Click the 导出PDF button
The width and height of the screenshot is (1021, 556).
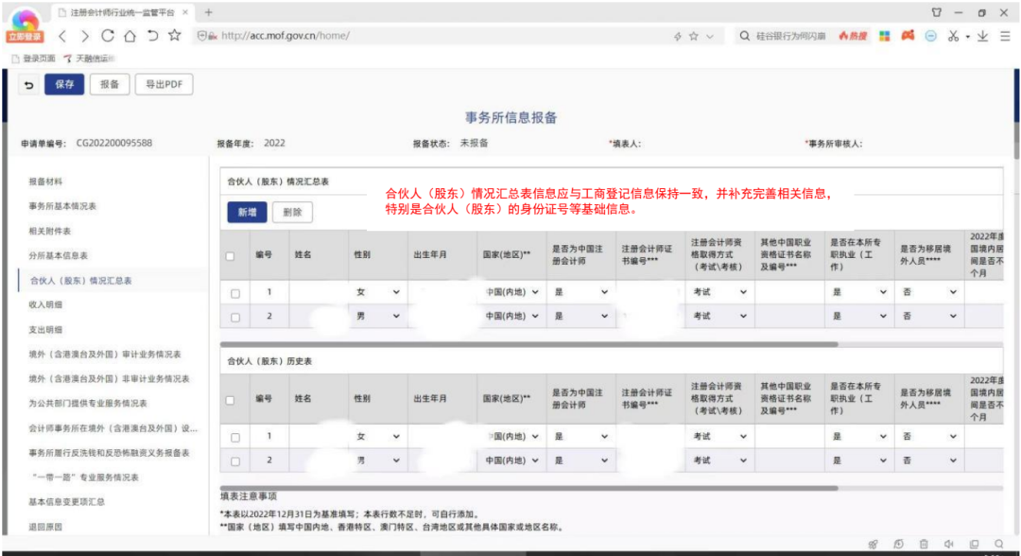[x=164, y=84]
